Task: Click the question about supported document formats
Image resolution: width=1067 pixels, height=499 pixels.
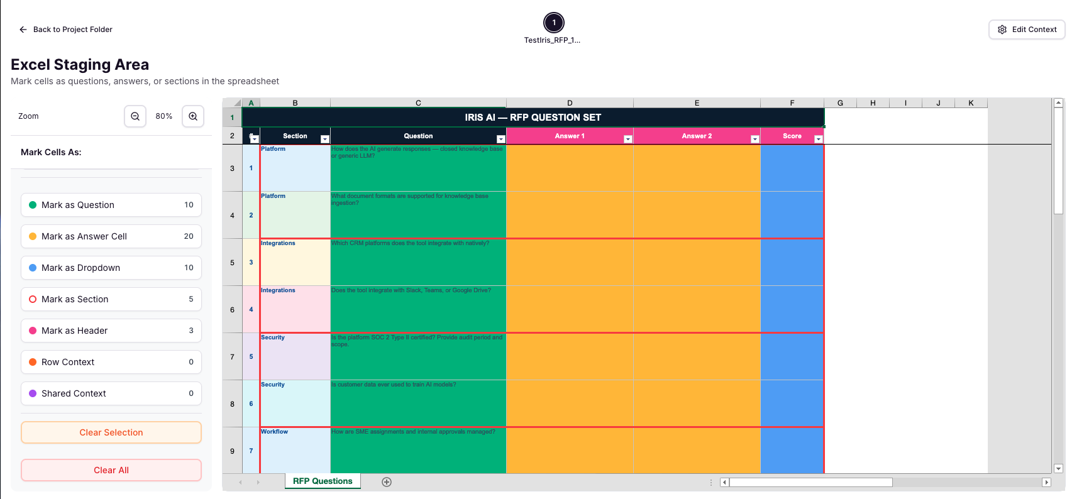Action: click(x=418, y=215)
